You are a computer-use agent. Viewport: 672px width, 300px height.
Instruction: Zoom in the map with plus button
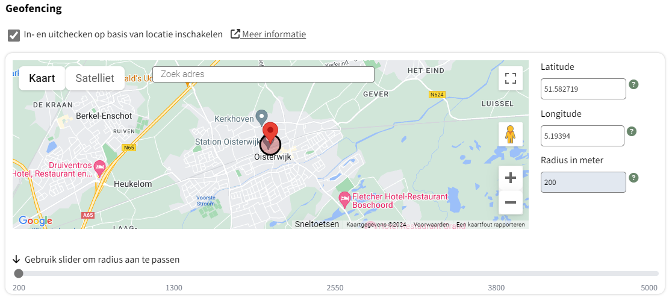[511, 178]
